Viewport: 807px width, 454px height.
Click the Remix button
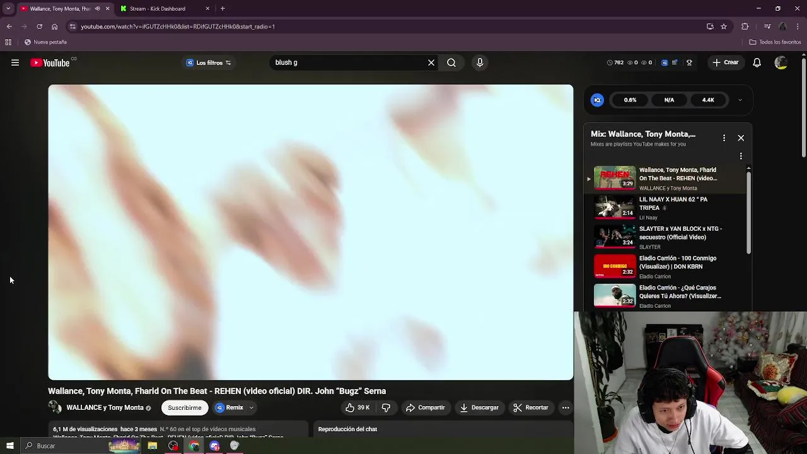pyautogui.click(x=229, y=407)
